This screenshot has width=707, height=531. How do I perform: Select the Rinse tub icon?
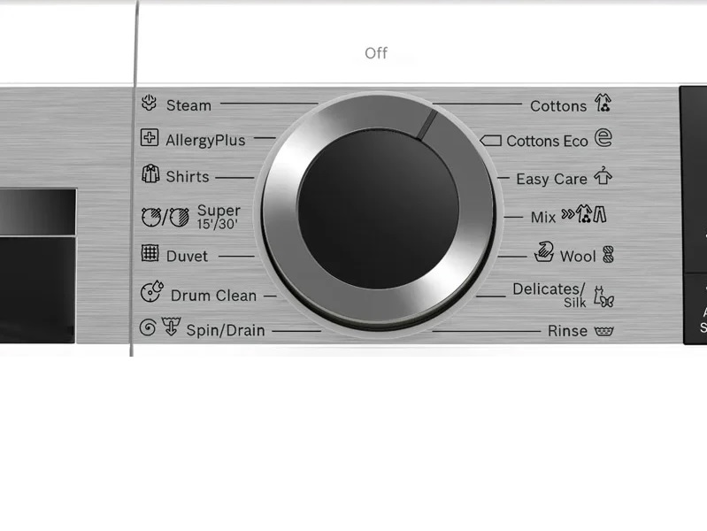604,332
